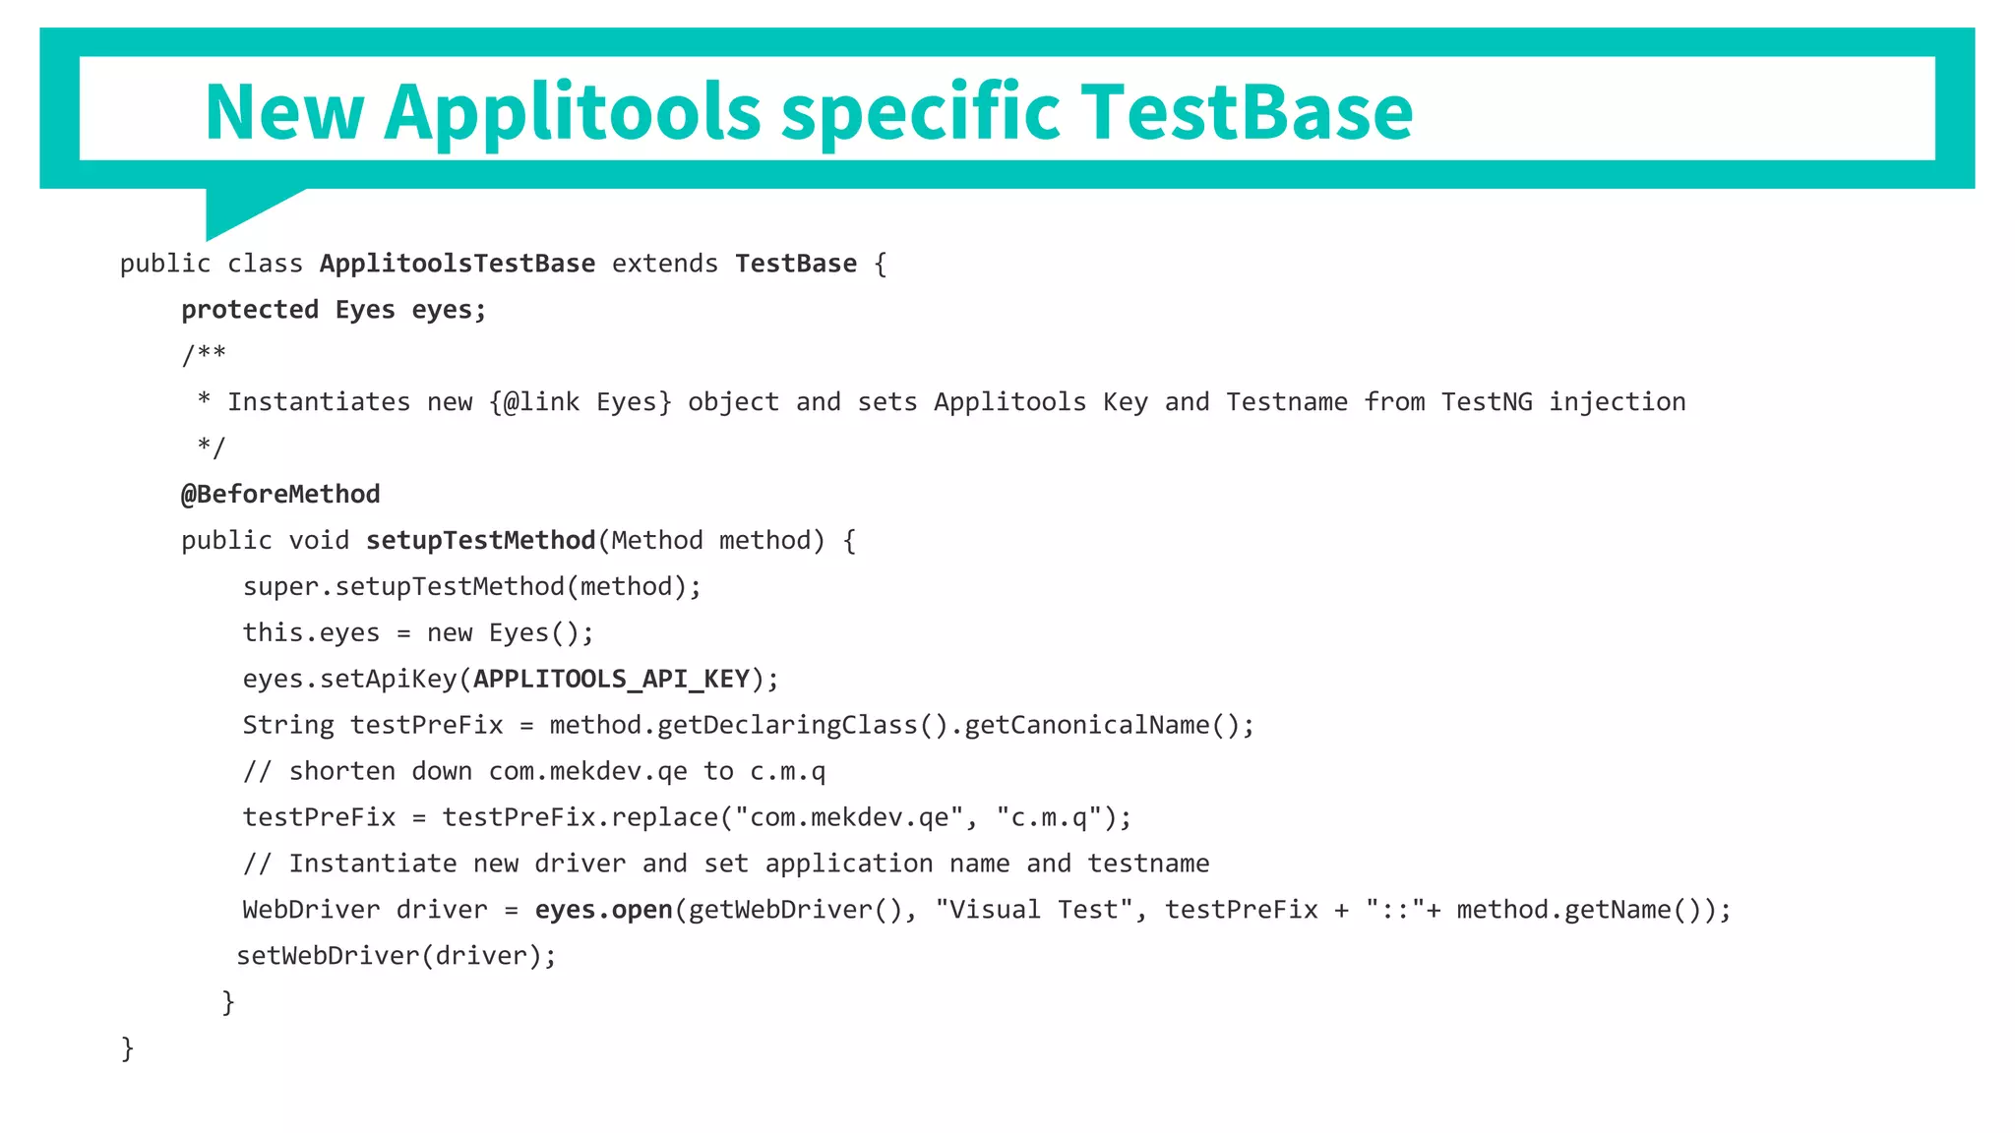Image resolution: width=2015 pixels, height=1133 pixels.
Task: Click the super.setupTestMethod(method) line
Action: point(471,587)
